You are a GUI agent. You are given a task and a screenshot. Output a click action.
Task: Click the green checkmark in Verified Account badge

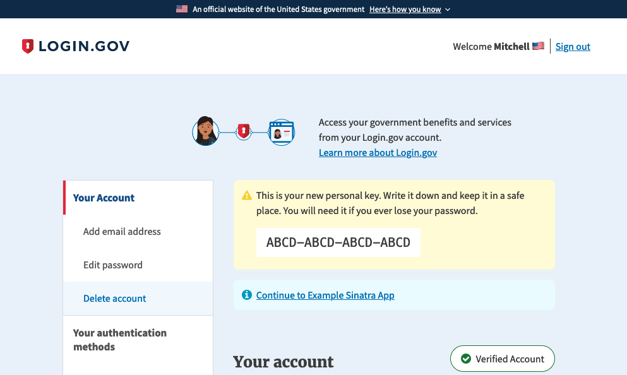466,359
